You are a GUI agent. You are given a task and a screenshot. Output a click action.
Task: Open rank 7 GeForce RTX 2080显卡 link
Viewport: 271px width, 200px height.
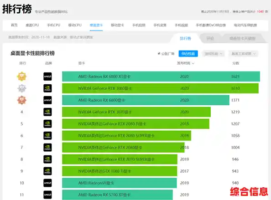tap(110, 147)
